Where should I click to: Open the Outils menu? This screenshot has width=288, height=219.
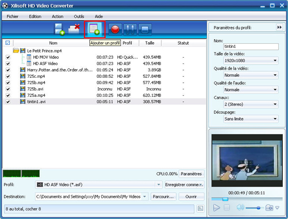coord(79,16)
